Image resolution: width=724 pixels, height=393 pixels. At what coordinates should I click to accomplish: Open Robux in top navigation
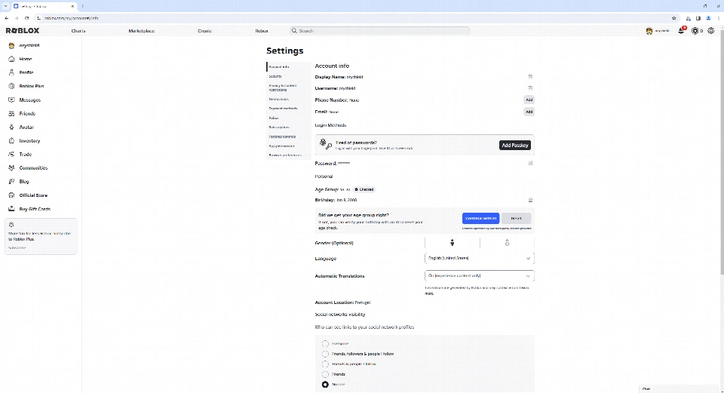pos(262,31)
